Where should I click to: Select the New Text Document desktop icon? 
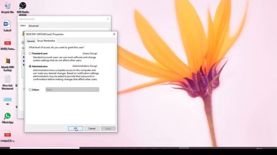click(x=7, y=83)
